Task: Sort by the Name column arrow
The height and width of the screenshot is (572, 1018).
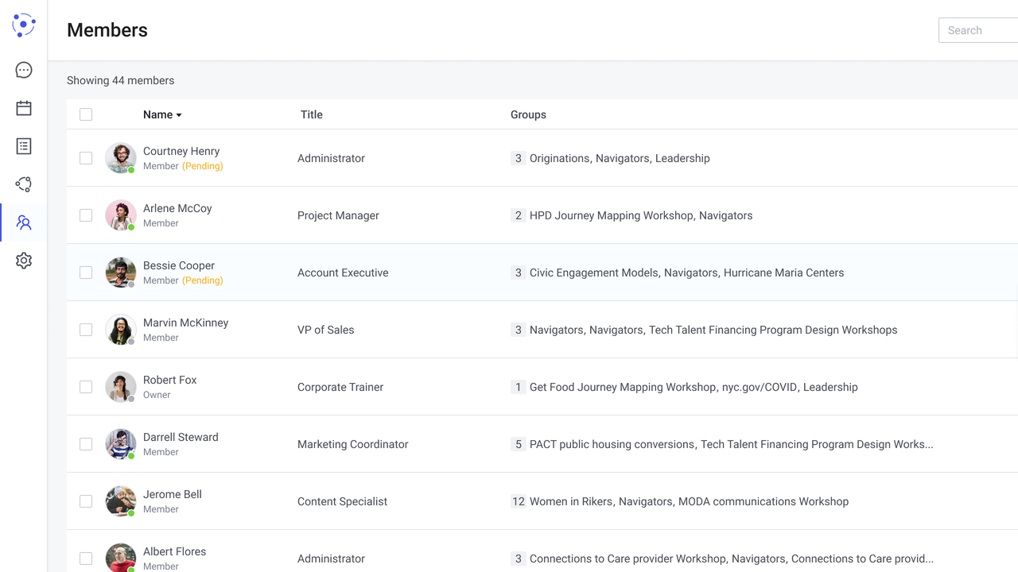Action: point(179,115)
